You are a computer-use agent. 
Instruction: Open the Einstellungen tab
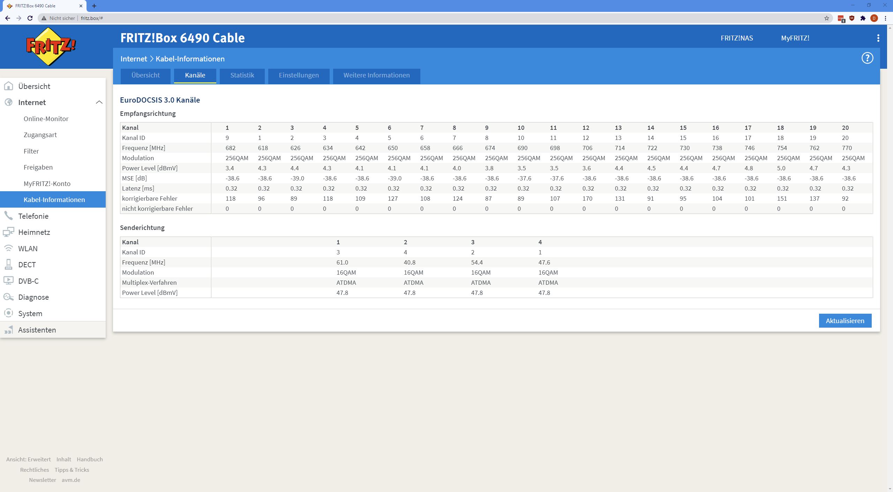coord(299,75)
